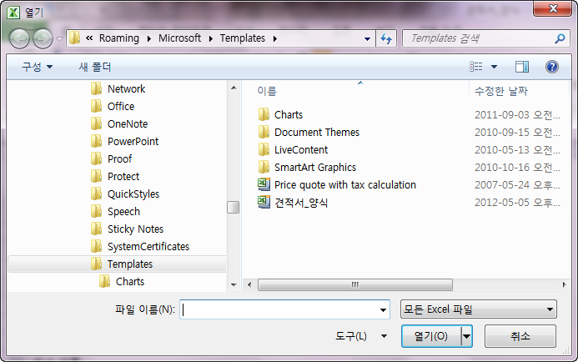Screen dimensions: 578x362
Task: Click the Forward navigation arrow
Action: tap(43, 38)
